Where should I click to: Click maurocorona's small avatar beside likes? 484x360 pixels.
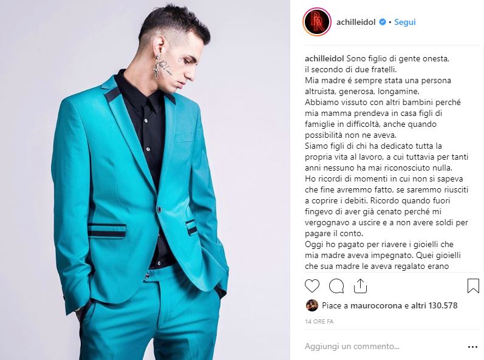click(312, 305)
